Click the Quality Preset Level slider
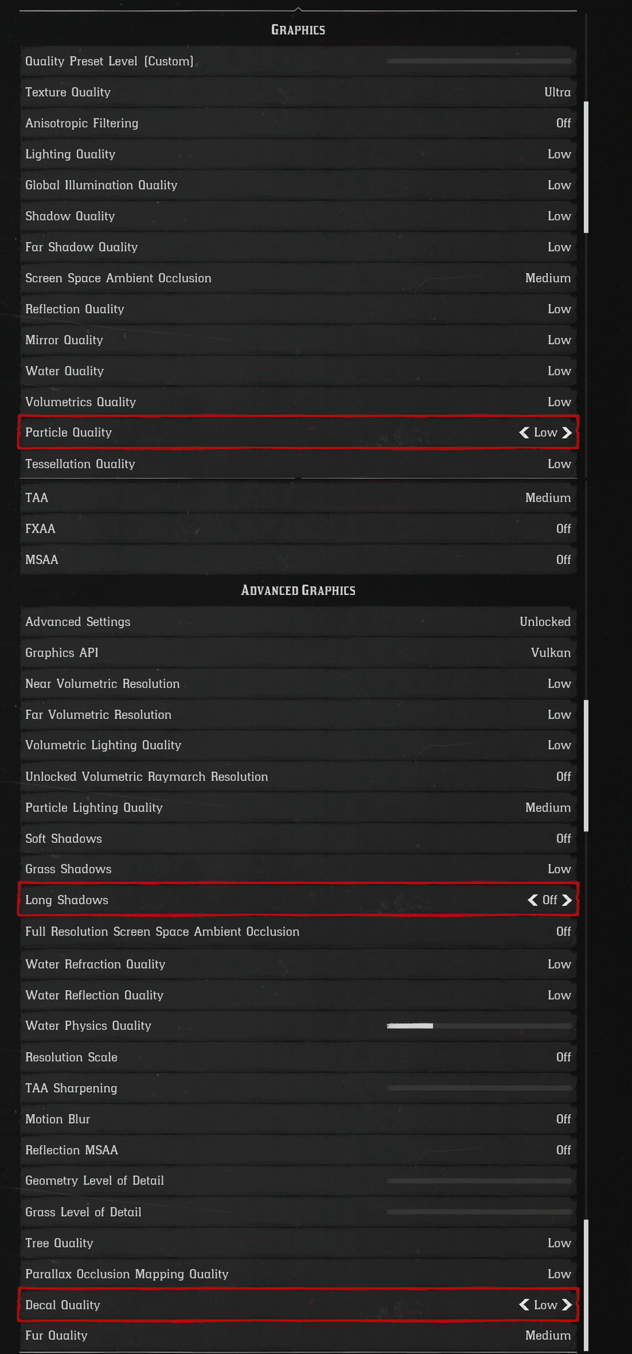Viewport: 632px width, 1354px height. (479, 61)
